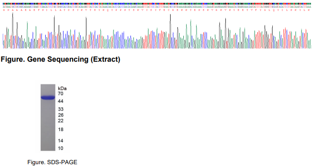Click the bottom of the gel lane
Screen dimensions: 312x166
coord(48,149)
